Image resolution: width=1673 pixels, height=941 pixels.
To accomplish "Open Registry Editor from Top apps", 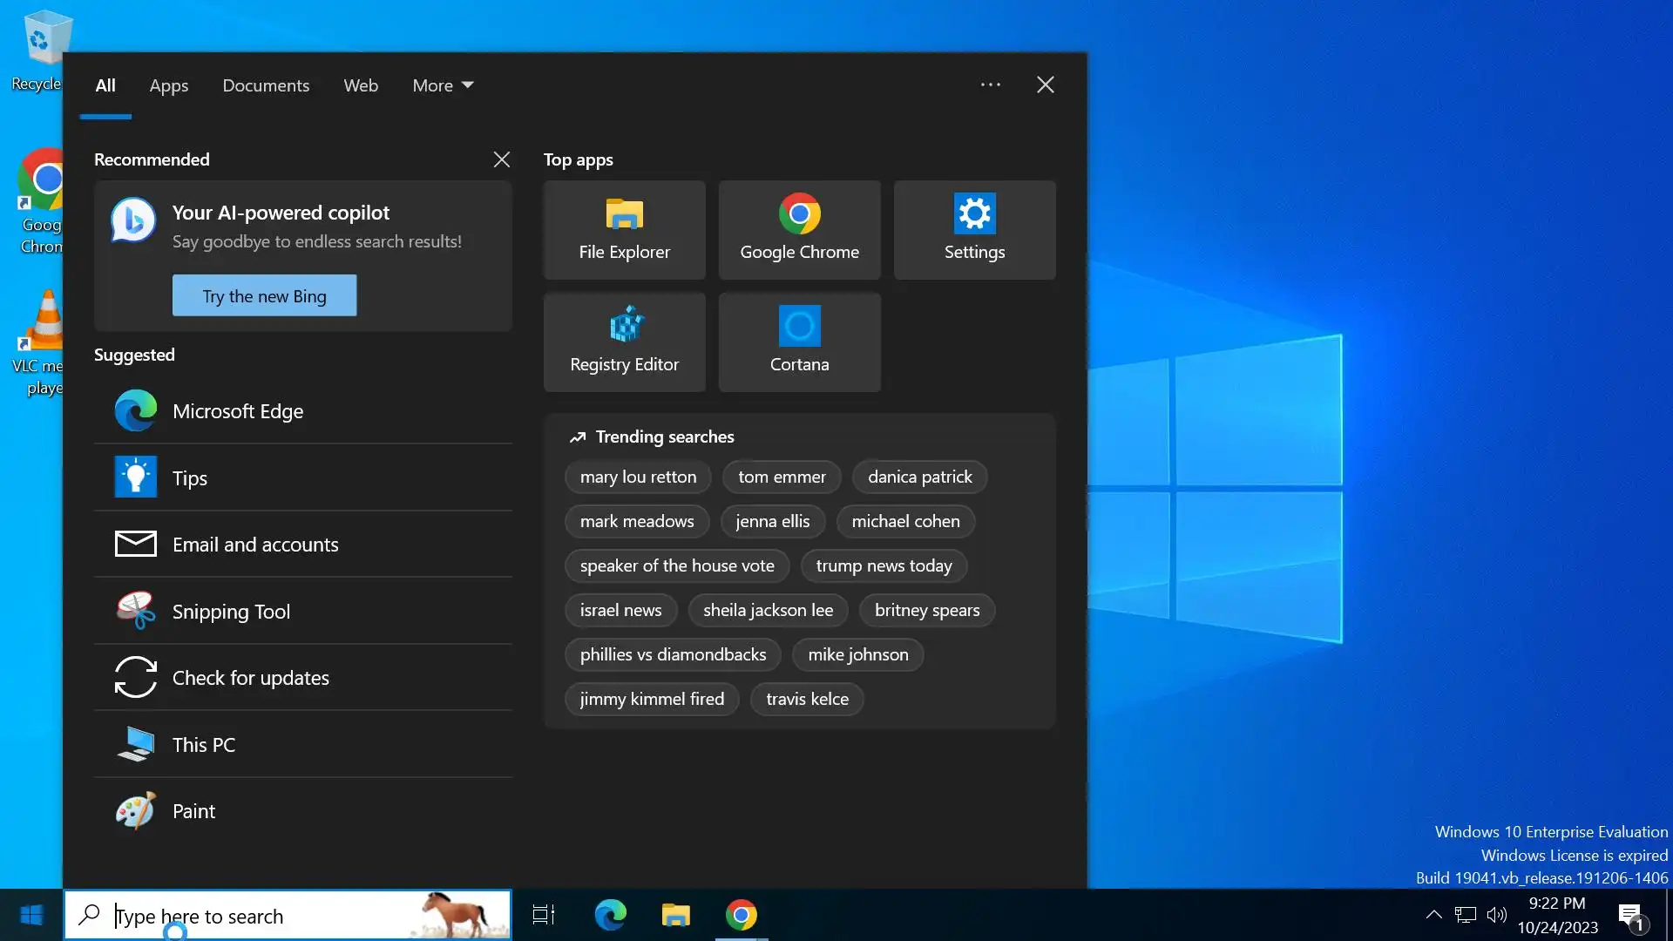I will tap(624, 342).
